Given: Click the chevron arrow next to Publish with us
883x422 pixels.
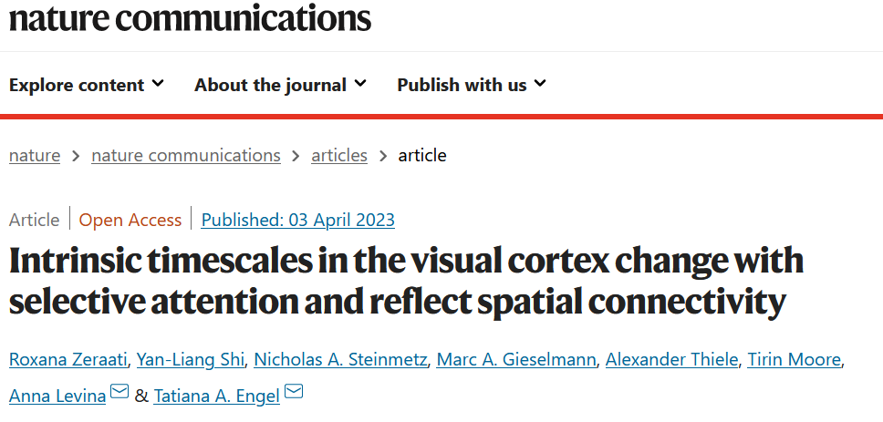Looking at the screenshot, I should click(540, 84).
